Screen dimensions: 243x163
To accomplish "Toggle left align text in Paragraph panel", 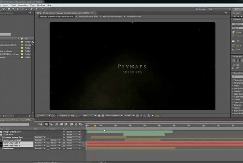I will (234, 61).
